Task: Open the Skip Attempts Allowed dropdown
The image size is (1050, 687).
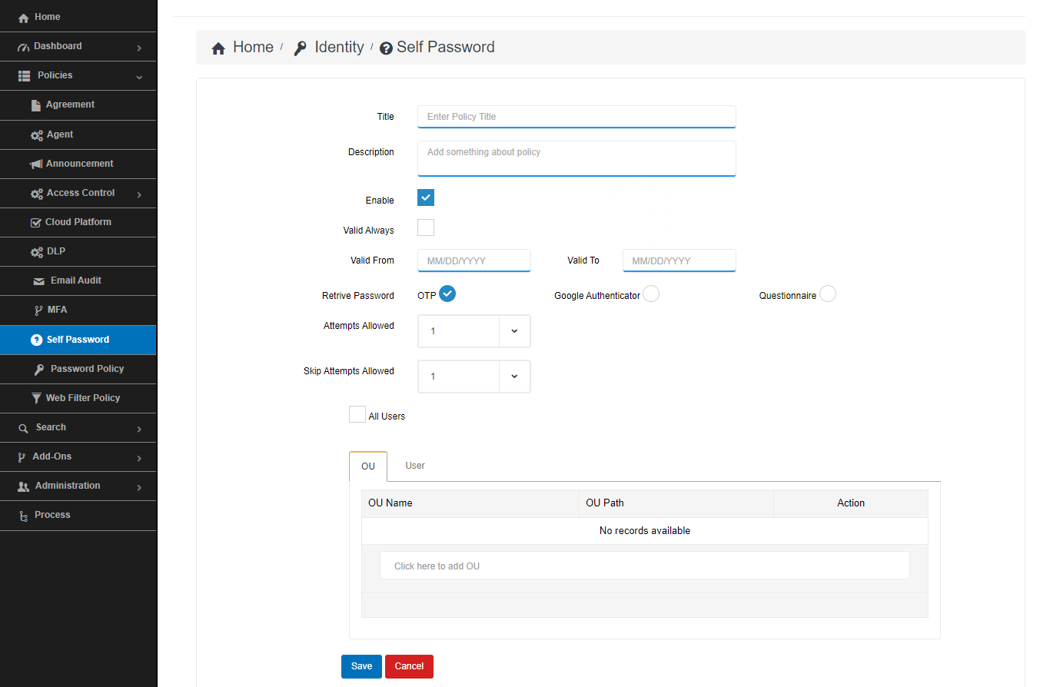Action: pos(515,376)
